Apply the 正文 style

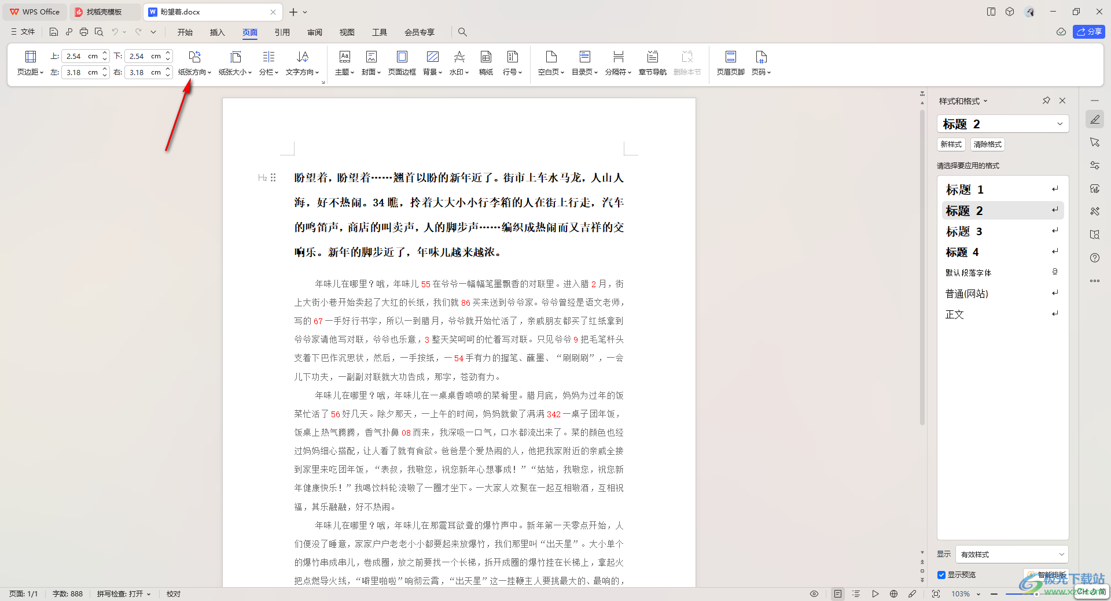click(1002, 314)
